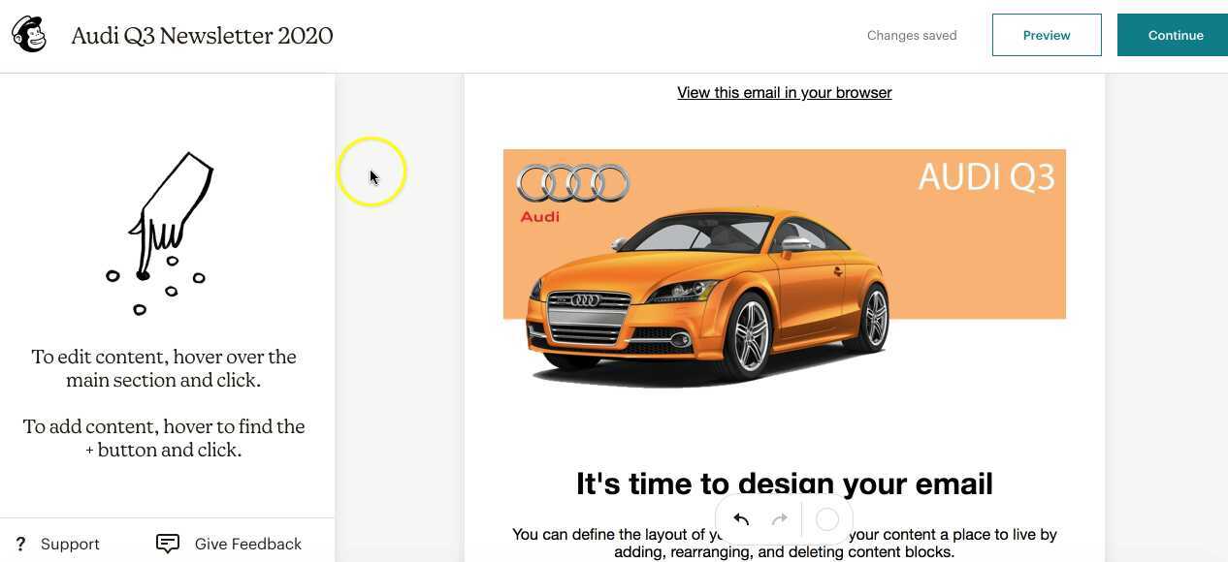Click the 'Support' text label
The height and width of the screenshot is (562, 1228).
(70, 544)
